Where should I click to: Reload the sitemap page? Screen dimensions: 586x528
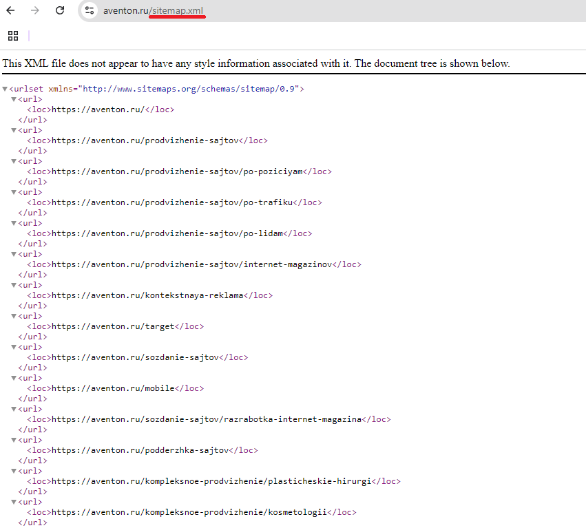60,10
